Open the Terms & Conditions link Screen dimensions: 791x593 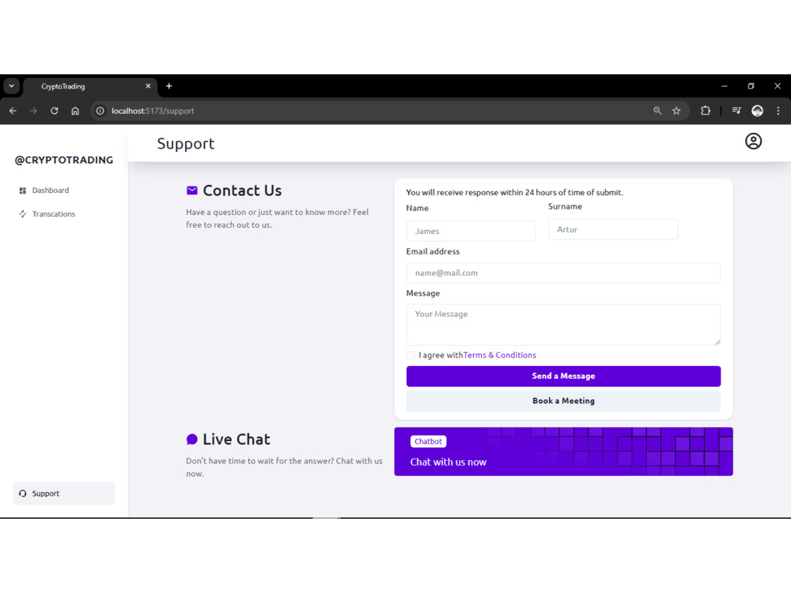tap(499, 355)
